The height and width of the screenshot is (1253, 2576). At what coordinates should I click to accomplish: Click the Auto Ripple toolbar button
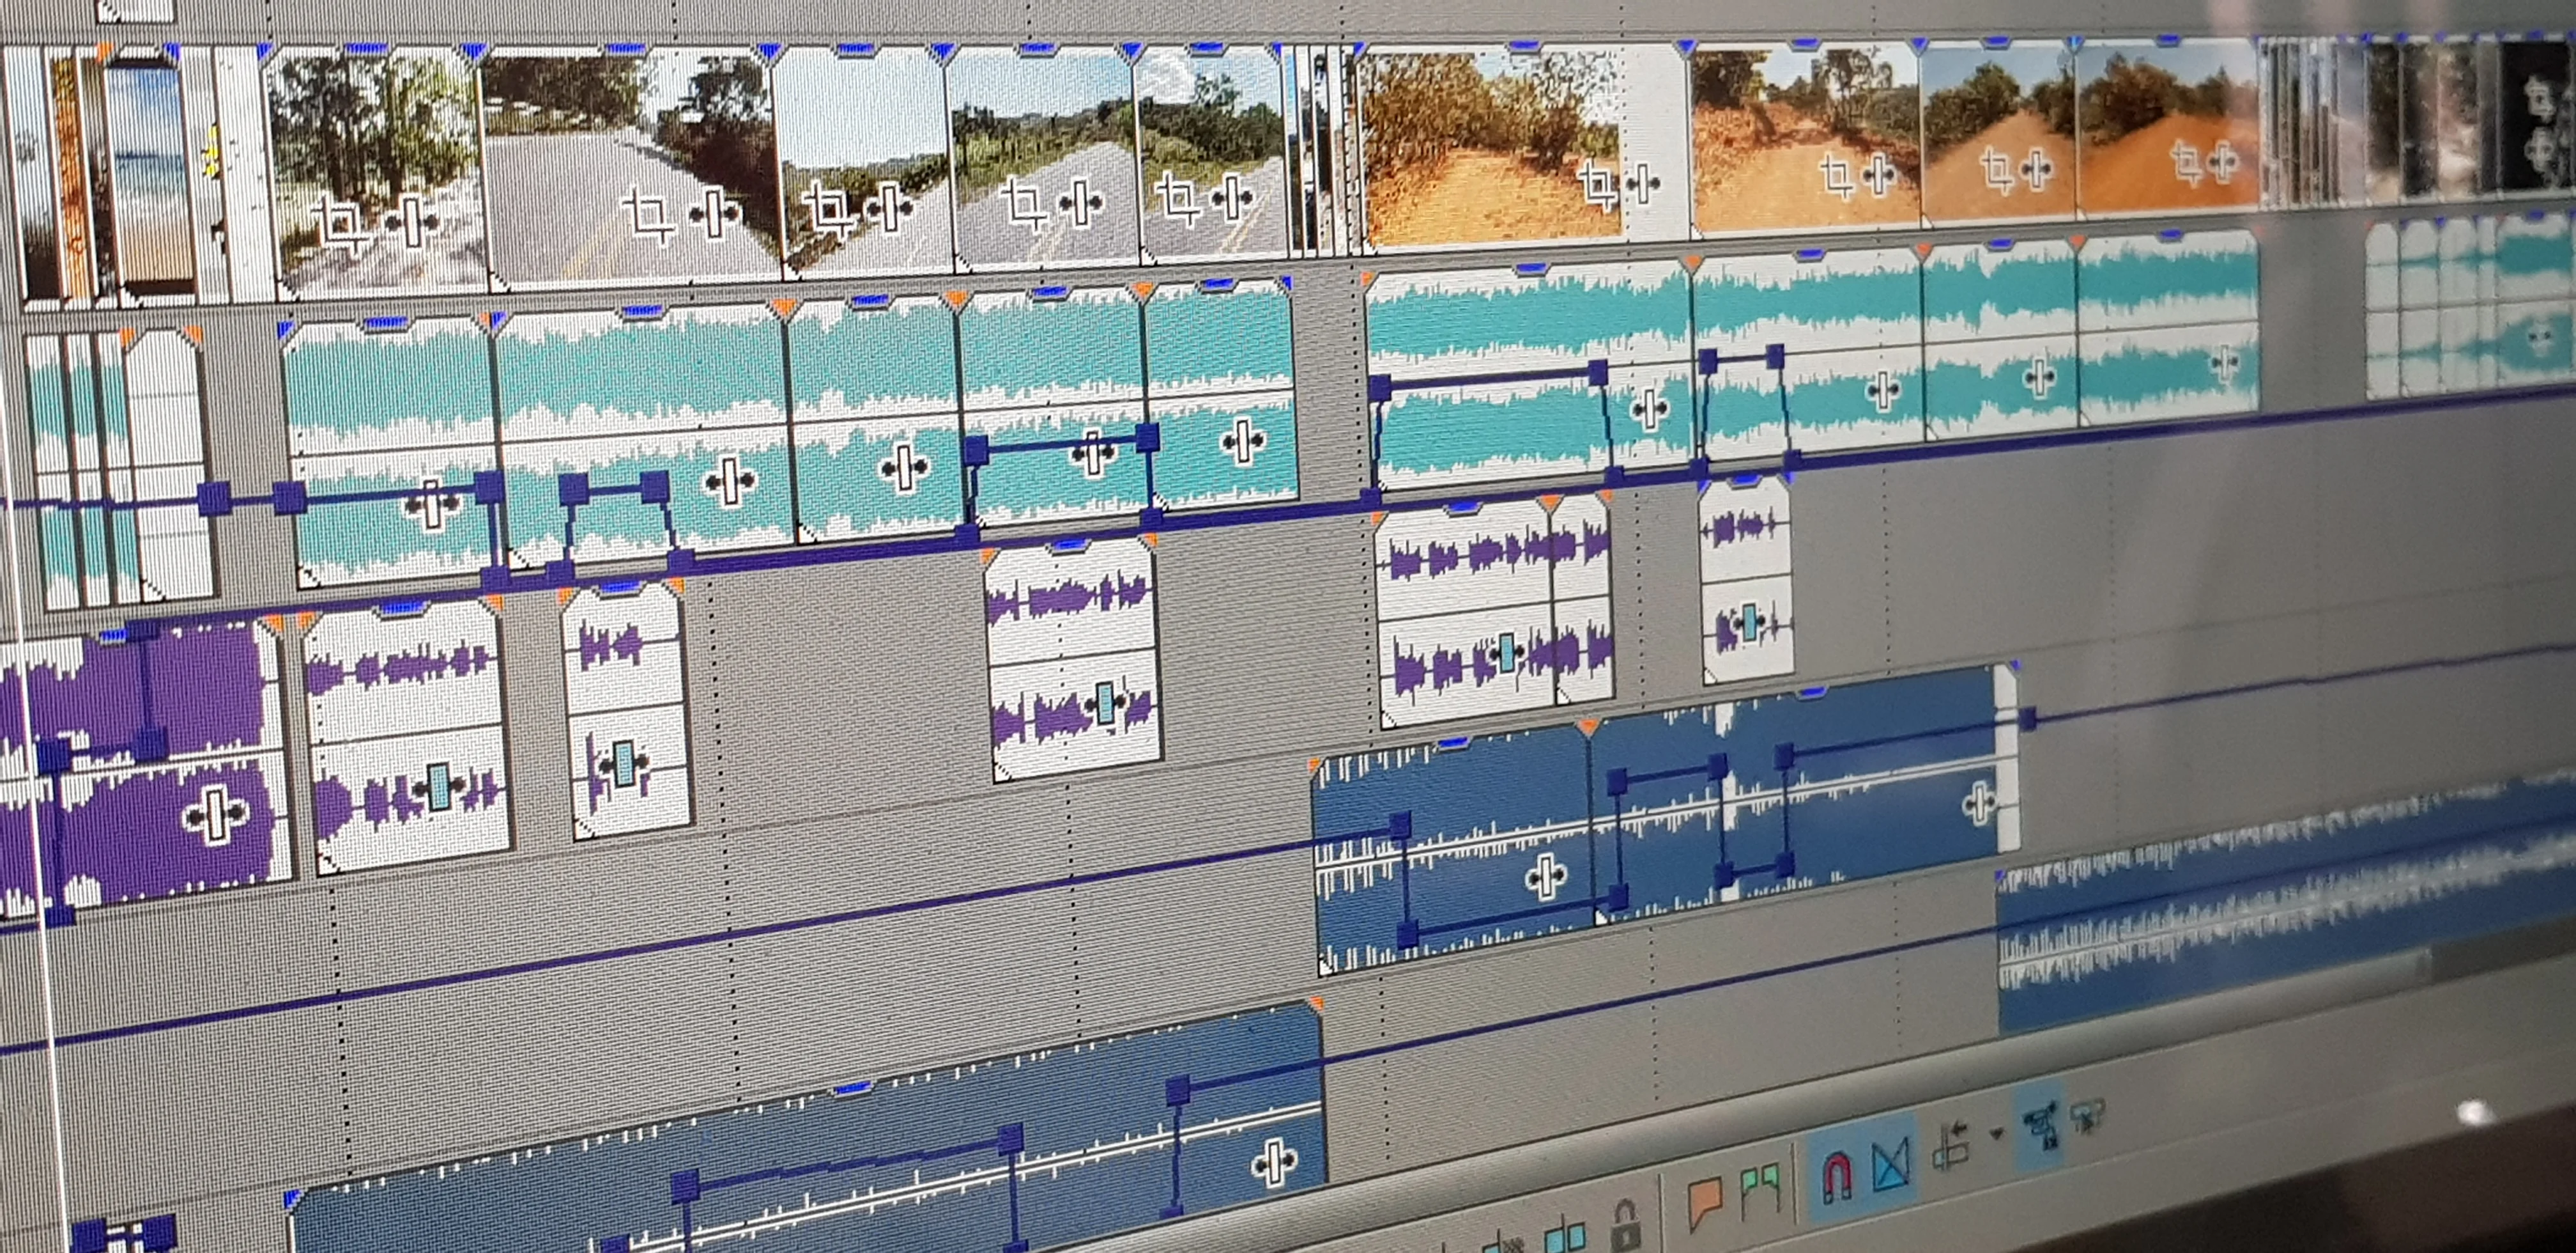1951,1146
